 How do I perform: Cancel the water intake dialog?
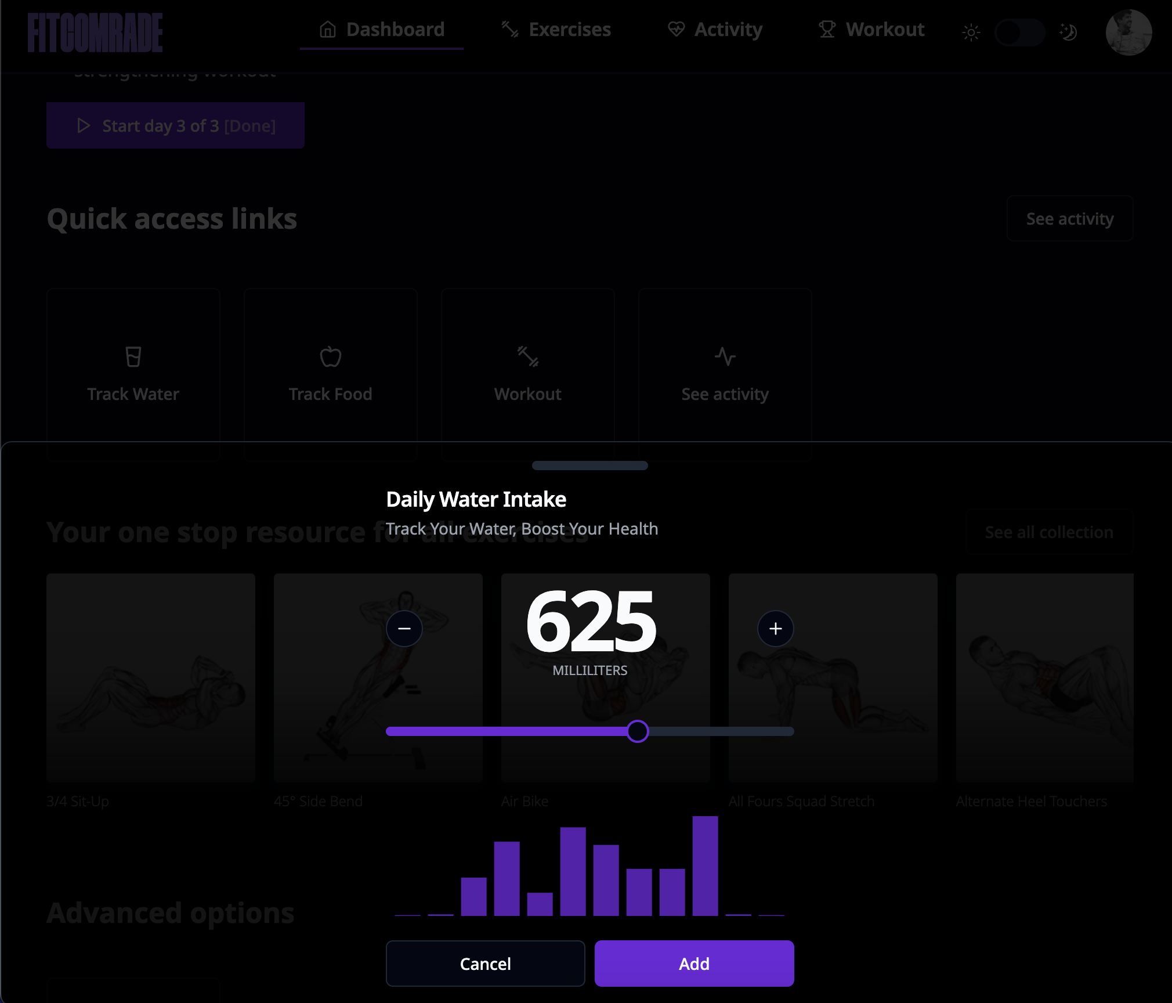pos(485,964)
